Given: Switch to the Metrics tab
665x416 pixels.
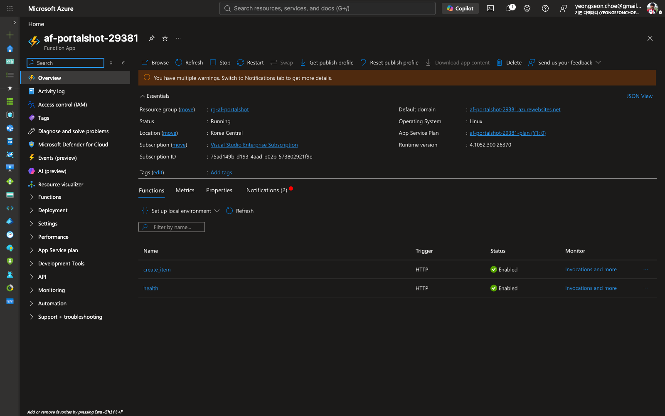Looking at the screenshot, I should pyautogui.click(x=185, y=191).
